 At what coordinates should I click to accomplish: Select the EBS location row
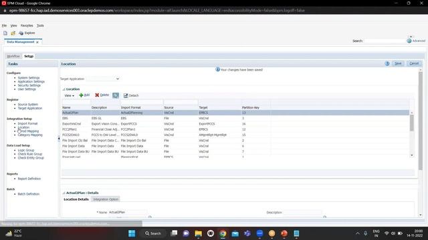(x=235, y=119)
